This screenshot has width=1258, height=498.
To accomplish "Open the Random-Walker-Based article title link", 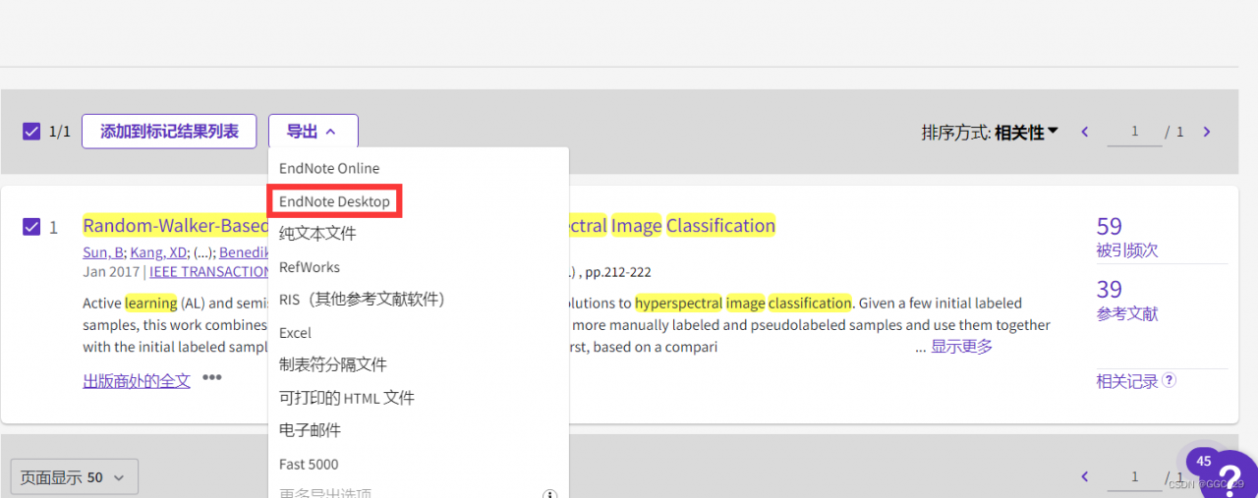I will pyautogui.click(x=429, y=226).
